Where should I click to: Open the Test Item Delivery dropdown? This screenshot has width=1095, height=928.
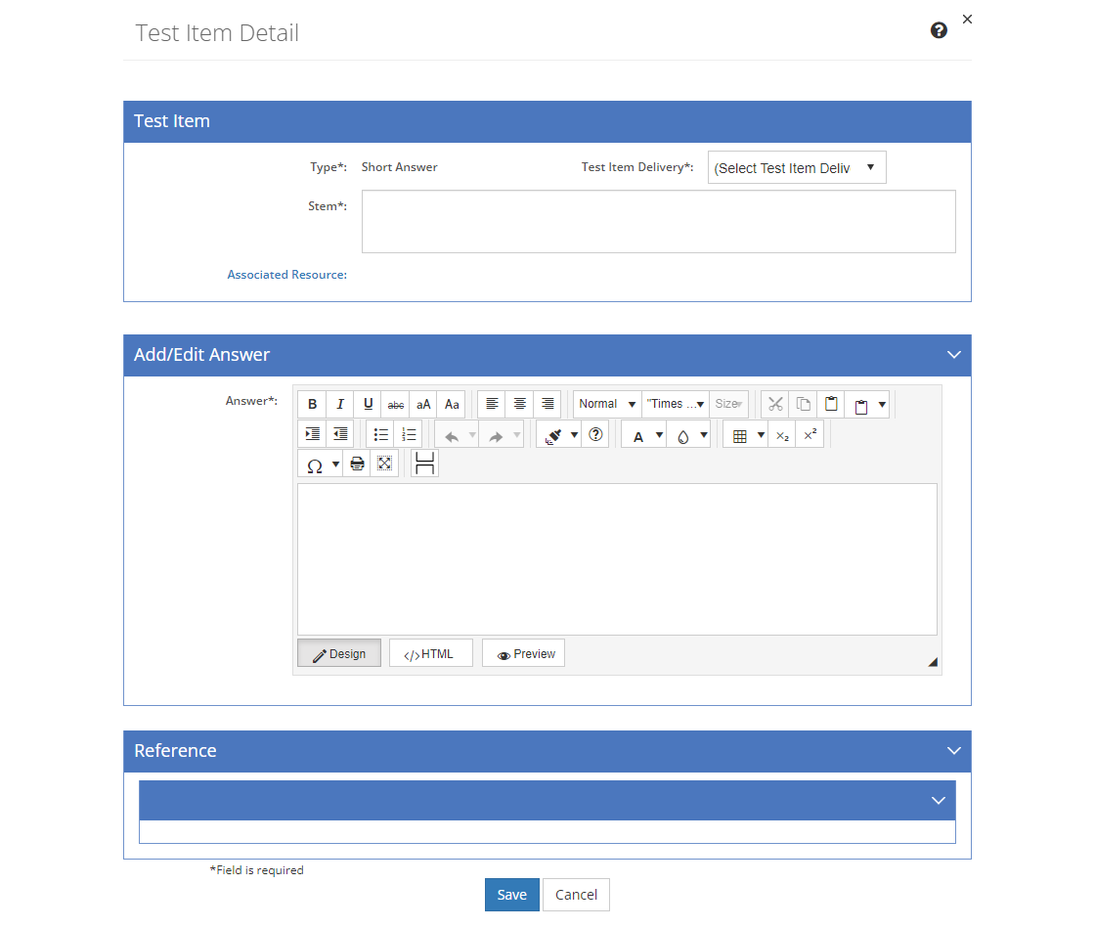tap(797, 167)
